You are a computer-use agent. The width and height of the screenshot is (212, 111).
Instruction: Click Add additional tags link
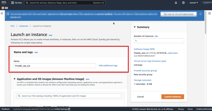coord(108,66)
